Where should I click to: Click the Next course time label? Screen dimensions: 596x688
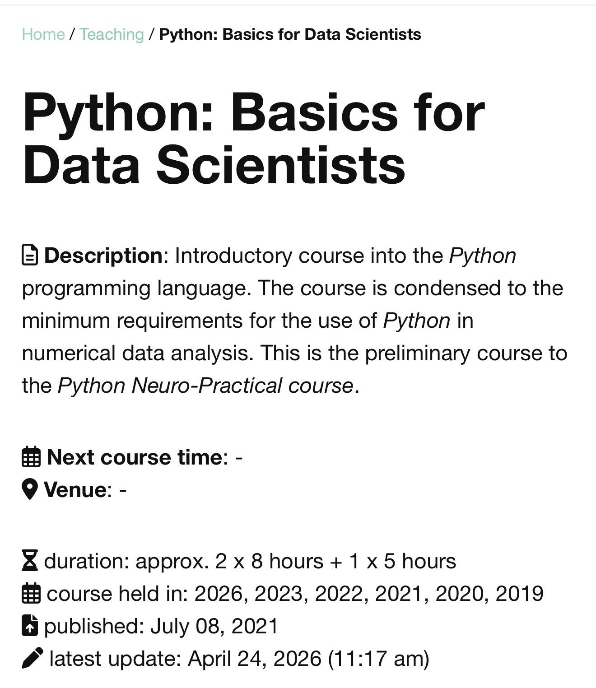pyautogui.click(x=135, y=457)
